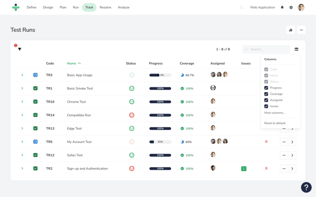
Task: Click Sign-up and Authentication assignee avatar
Action: tap(213, 168)
